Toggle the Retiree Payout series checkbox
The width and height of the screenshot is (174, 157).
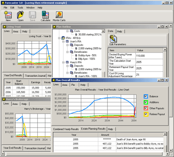146,114
